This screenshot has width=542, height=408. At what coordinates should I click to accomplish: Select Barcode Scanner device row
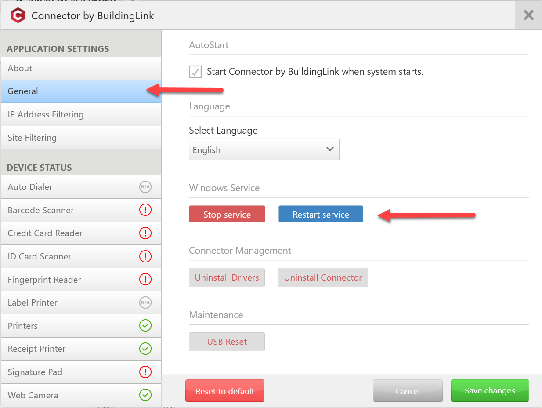coord(81,210)
